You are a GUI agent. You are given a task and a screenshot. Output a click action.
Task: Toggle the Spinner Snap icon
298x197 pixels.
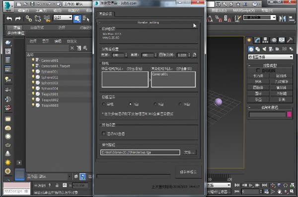[x=227, y=18]
